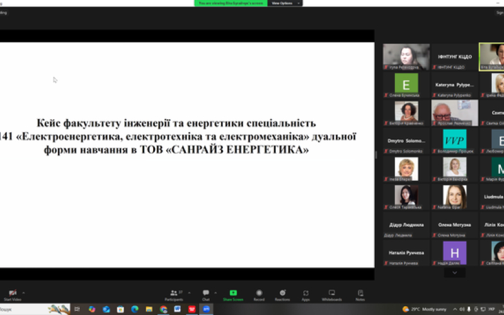The width and height of the screenshot is (504, 315).
Task: Select the Олена Мотузна participant tile
Action: pos(454,225)
